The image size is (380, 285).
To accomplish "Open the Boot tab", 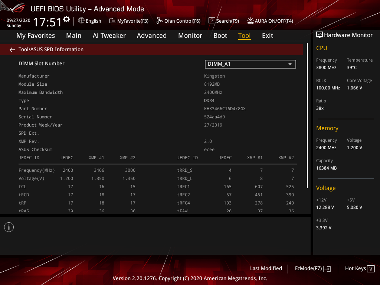I will [x=220, y=36].
